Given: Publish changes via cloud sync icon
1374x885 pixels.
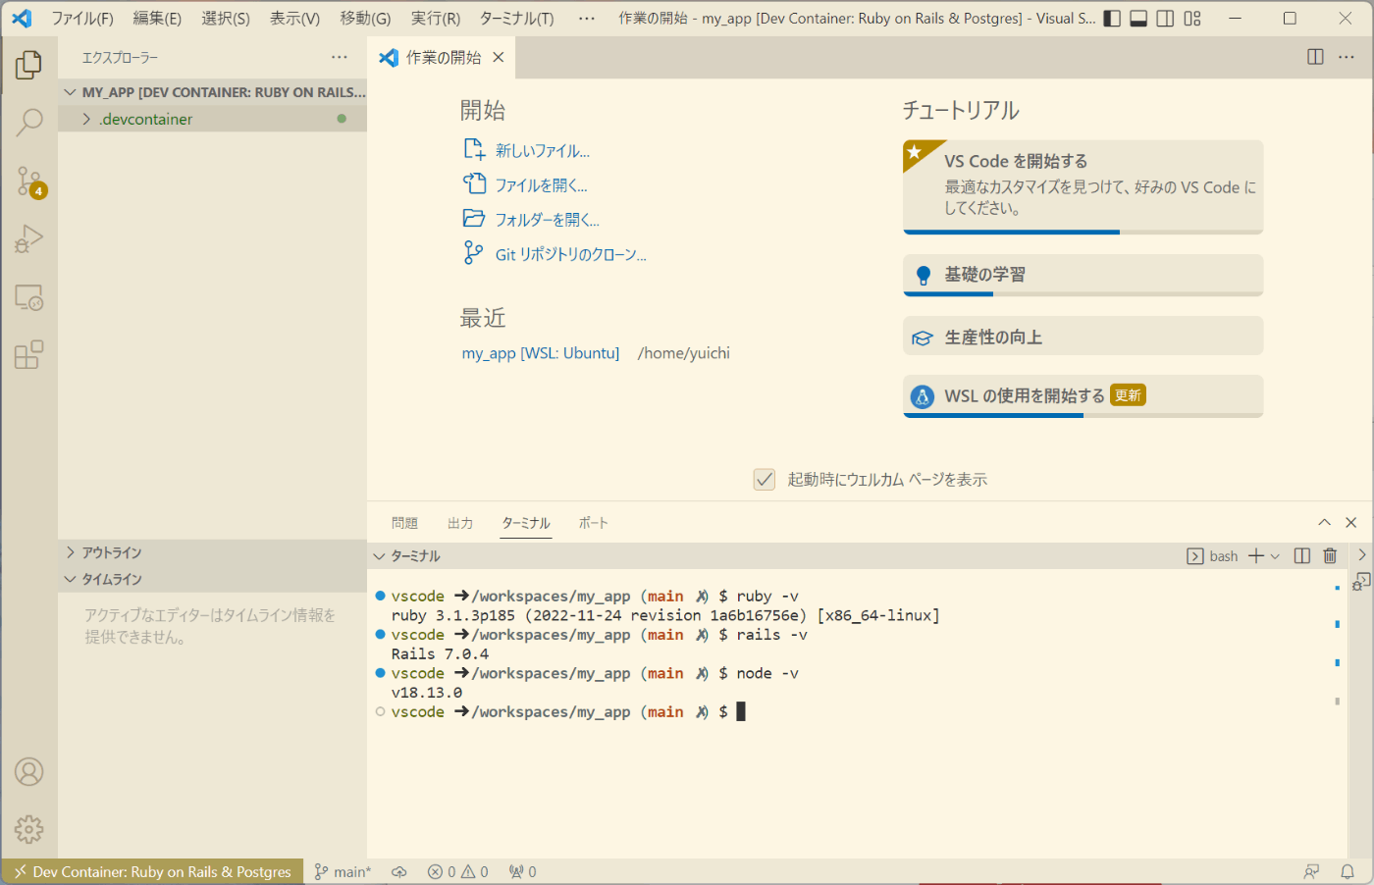Looking at the screenshot, I should point(399,871).
